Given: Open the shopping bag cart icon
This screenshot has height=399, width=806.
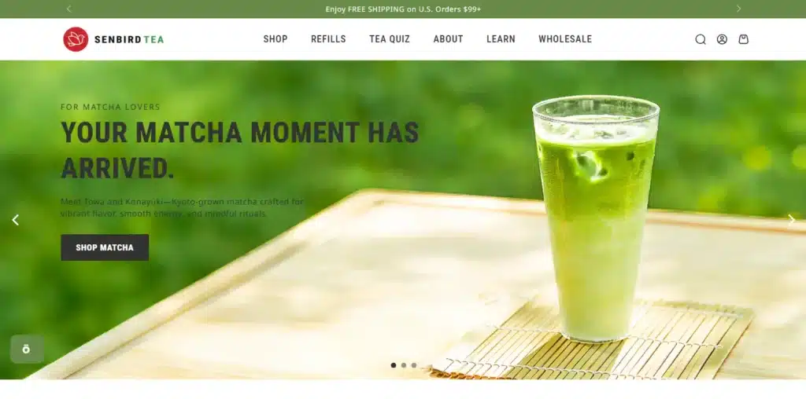Looking at the screenshot, I should pos(743,39).
